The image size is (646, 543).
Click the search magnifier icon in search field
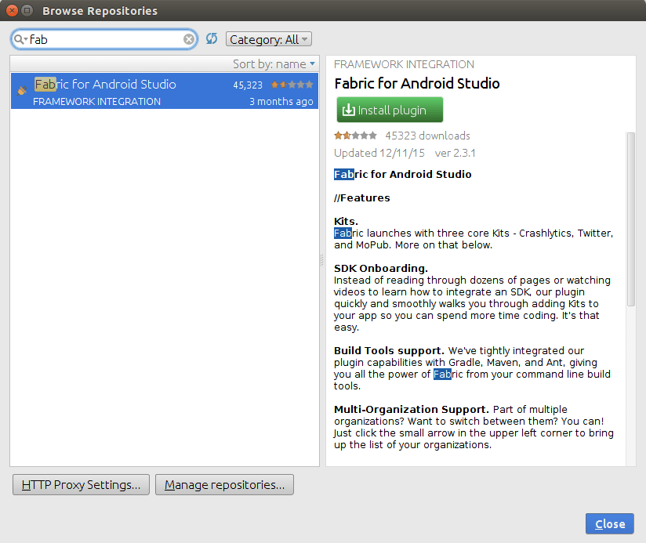(x=20, y=39)
